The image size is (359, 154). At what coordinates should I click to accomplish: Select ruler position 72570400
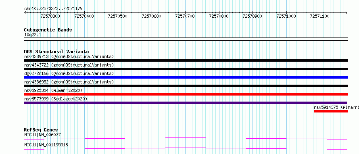tap(84, 16)
